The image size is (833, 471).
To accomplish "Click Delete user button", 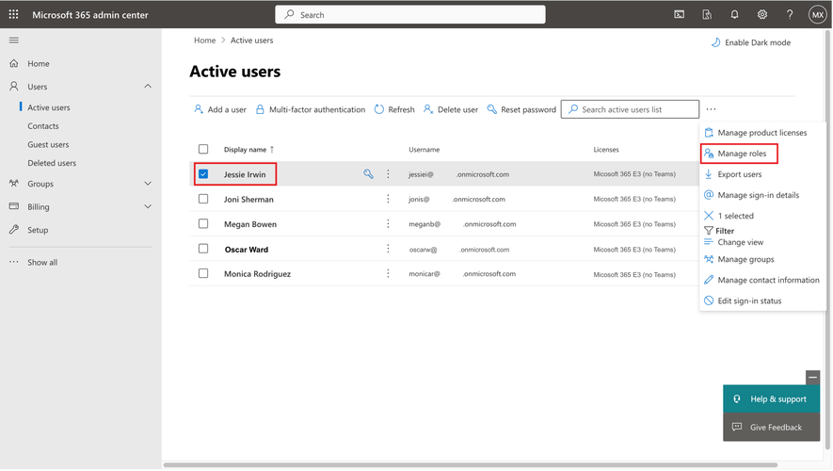I will point(451,109).
